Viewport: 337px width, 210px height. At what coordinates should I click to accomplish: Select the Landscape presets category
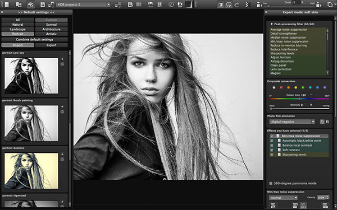17,29
